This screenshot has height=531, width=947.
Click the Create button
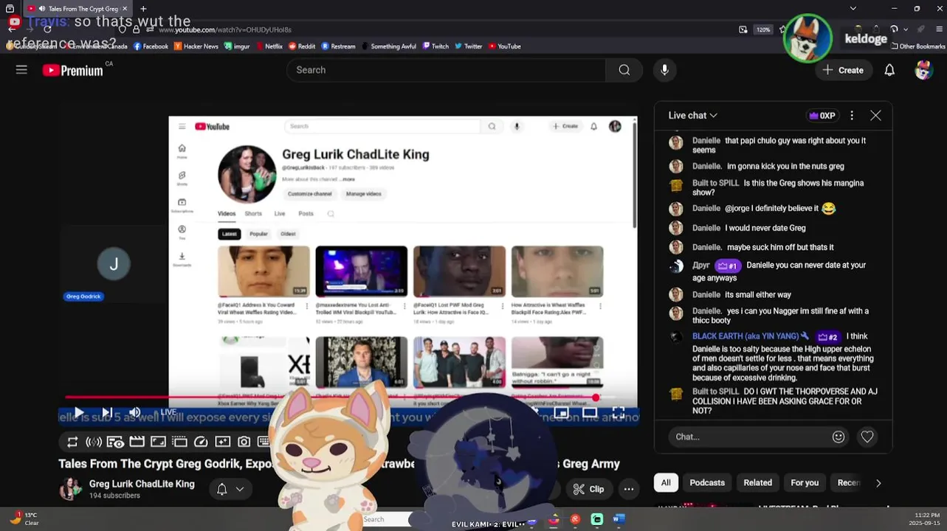click(x=843, y=70)
